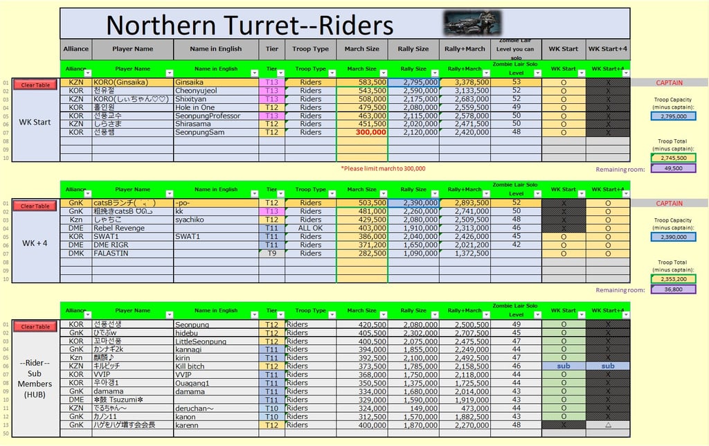Select English name cell Kill bitch

(x=216, y=366)
